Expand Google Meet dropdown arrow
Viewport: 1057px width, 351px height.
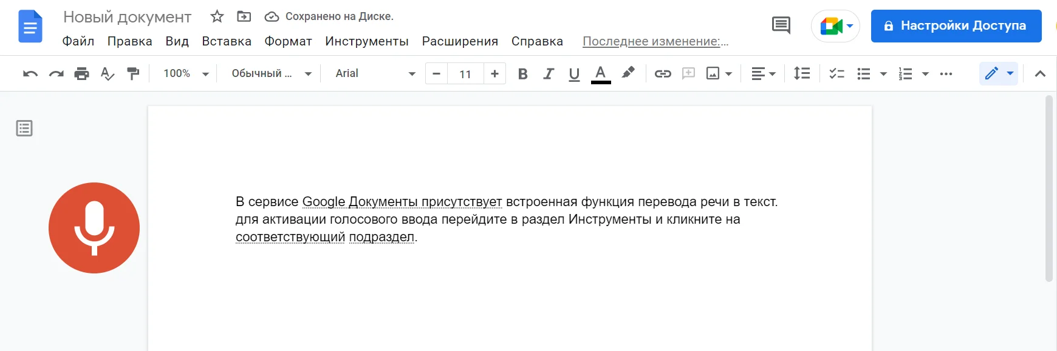tap(850, 26)
